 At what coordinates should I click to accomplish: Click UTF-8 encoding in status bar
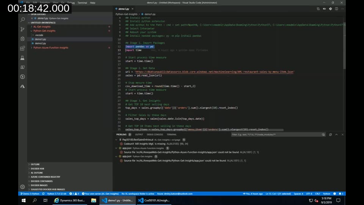[x=309, y=194]
